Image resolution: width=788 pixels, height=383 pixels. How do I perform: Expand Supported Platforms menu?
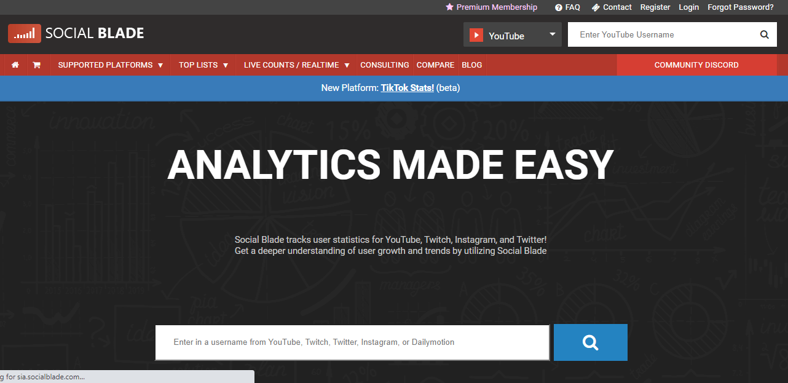(x=111, y=65)
